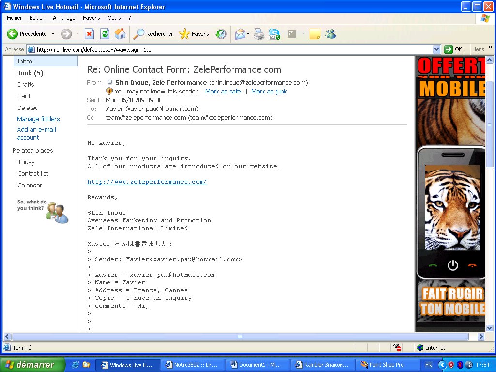
Task: Open the Favoris star toolbar button
Action: coord(194,34)
